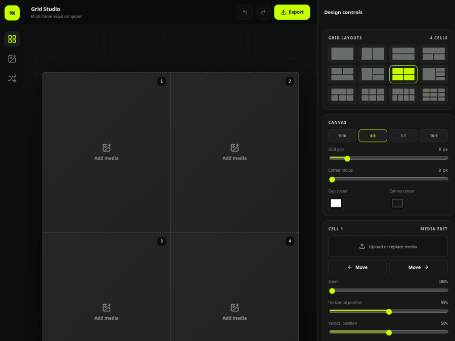The height and width of the screenshot is (341, 455).
Task: Click the '4 CELLS' label
Action: pyautogui.click(x=438, y=38)
